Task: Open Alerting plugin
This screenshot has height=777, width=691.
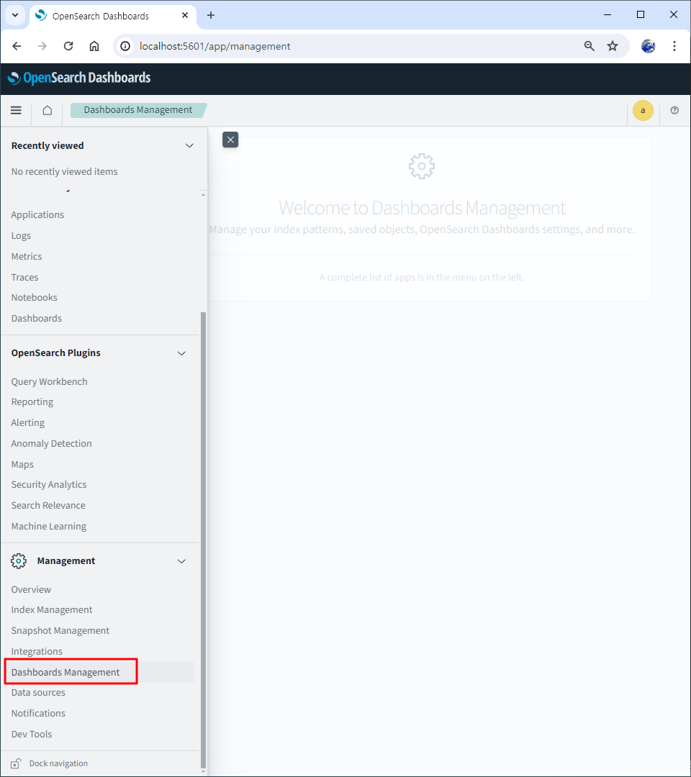Action: click(x=28, y=423)
